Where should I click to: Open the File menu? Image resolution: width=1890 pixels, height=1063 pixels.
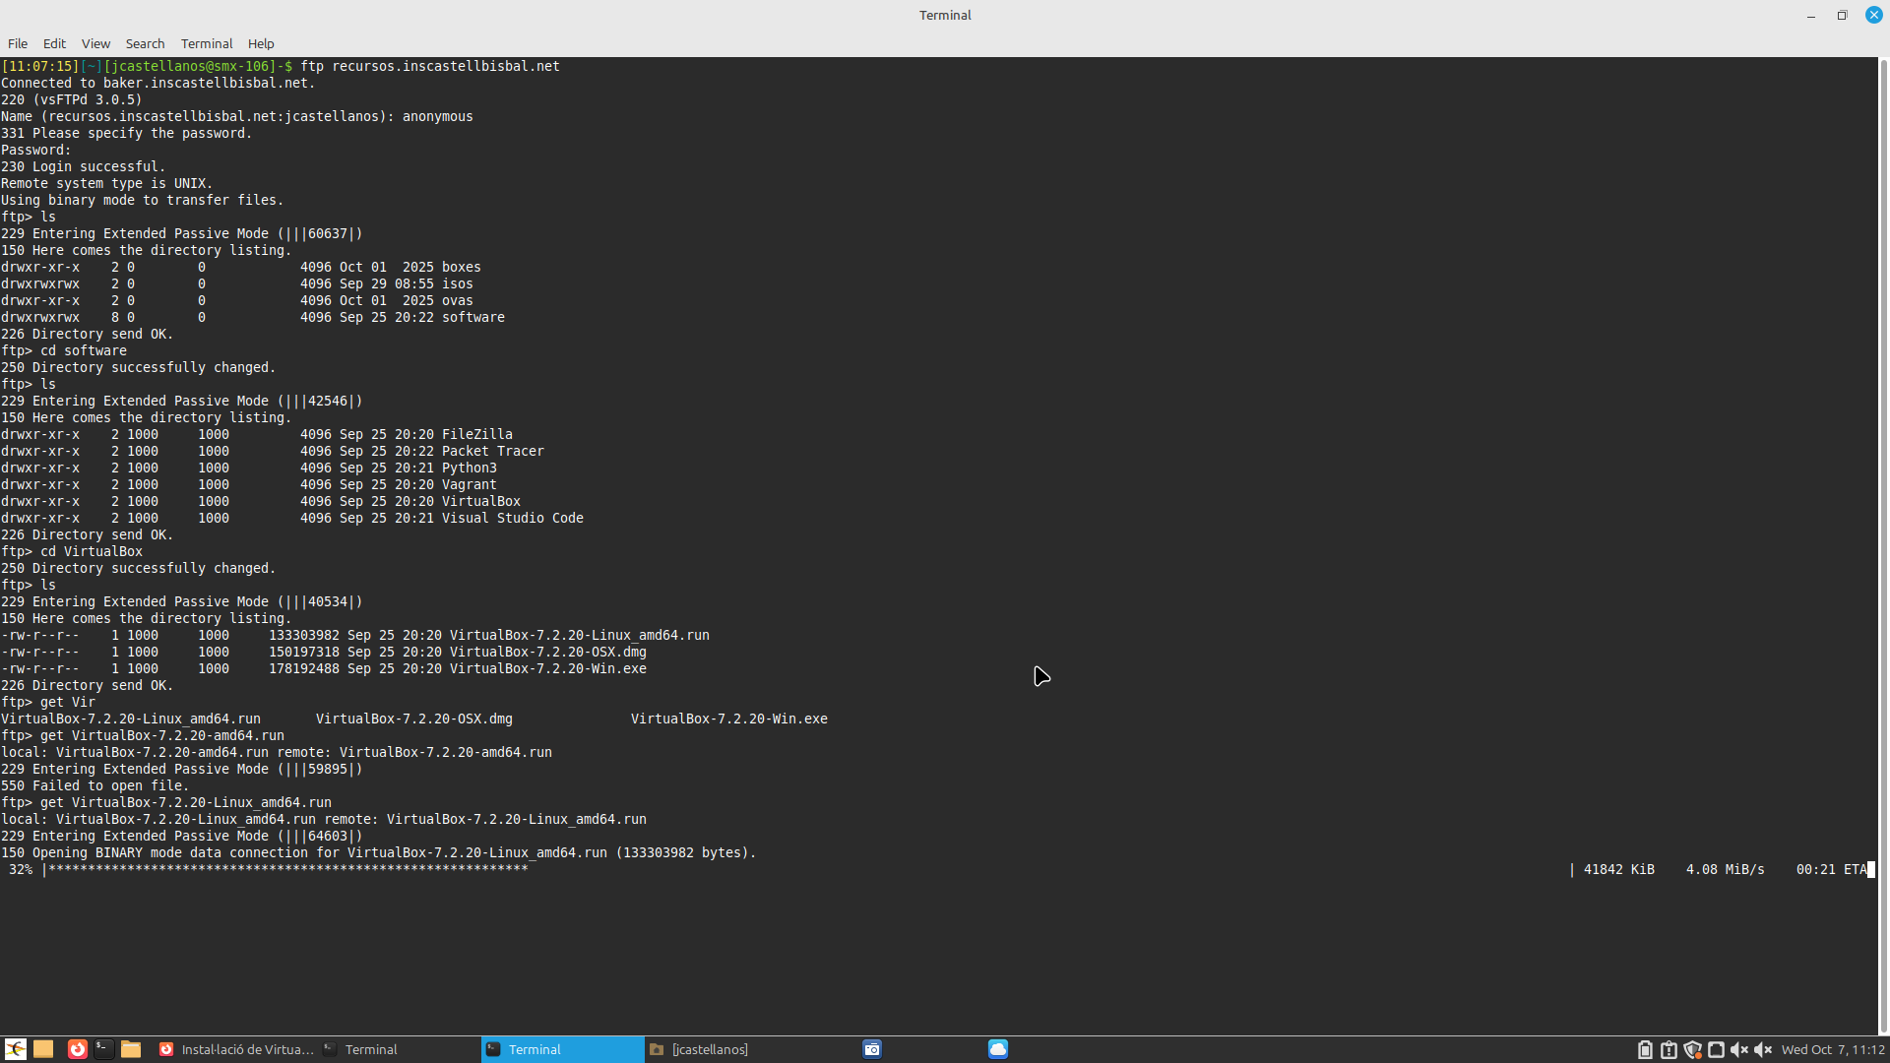coord(18,43)
